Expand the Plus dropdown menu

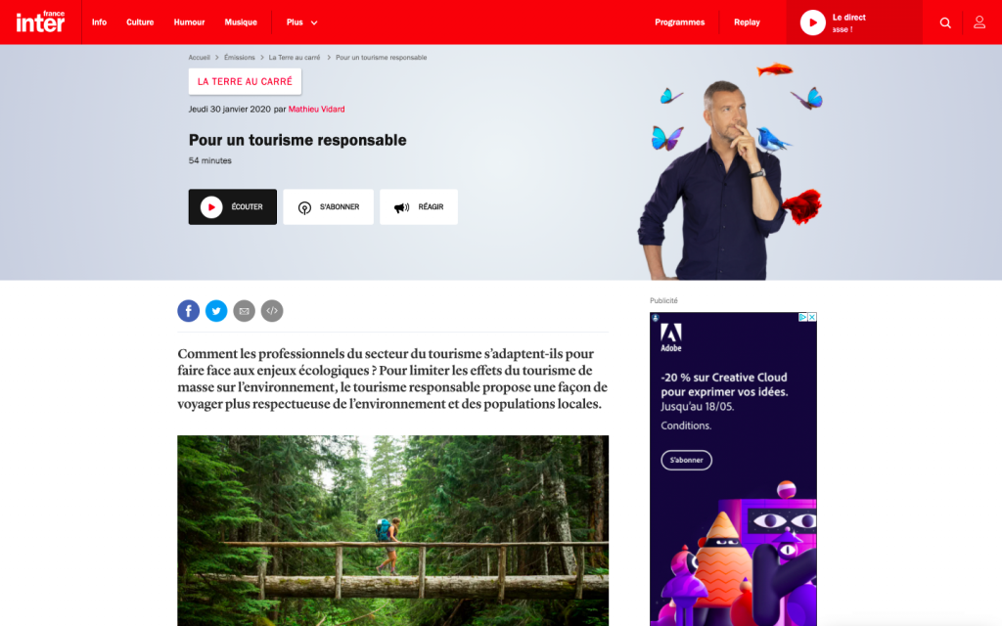click(x=301, y=22)
